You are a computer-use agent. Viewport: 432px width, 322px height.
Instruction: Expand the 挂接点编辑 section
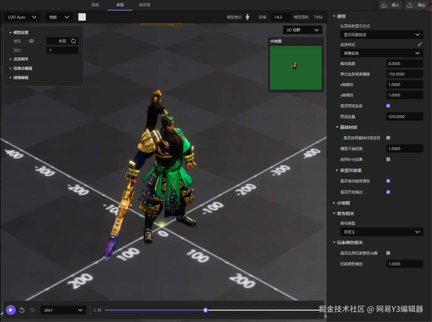point(10,68)
